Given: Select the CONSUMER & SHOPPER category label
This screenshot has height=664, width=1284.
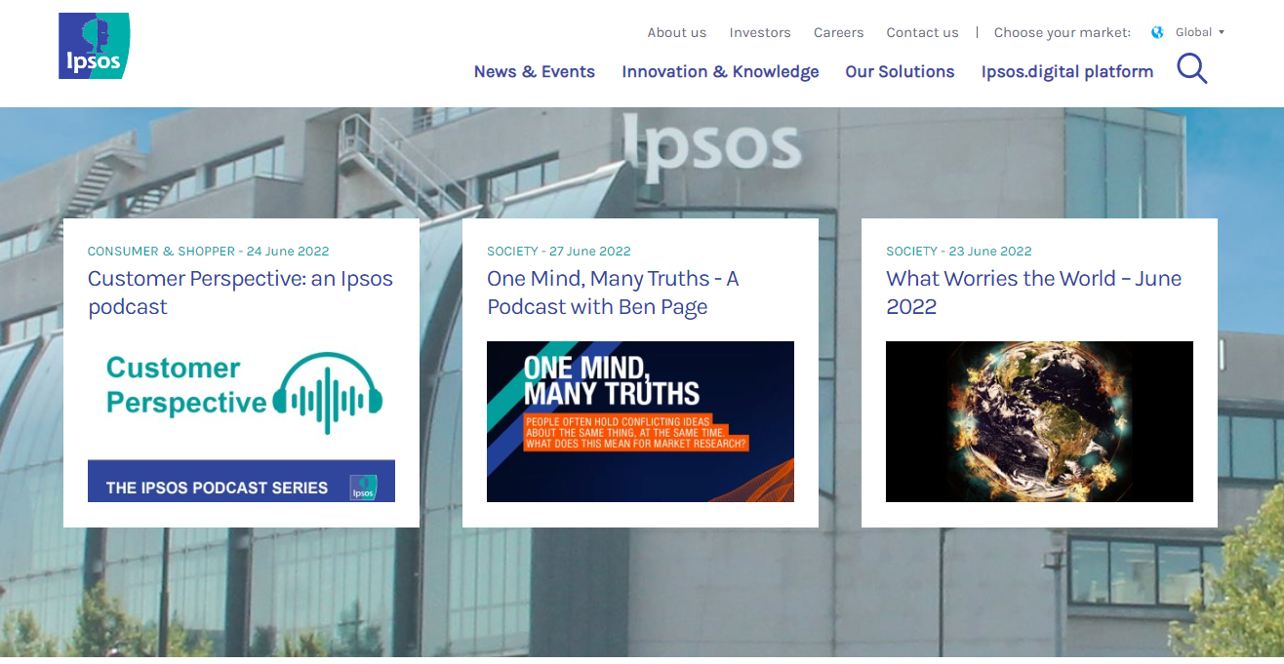Looking at the screenshot, I should click(161, 251).
